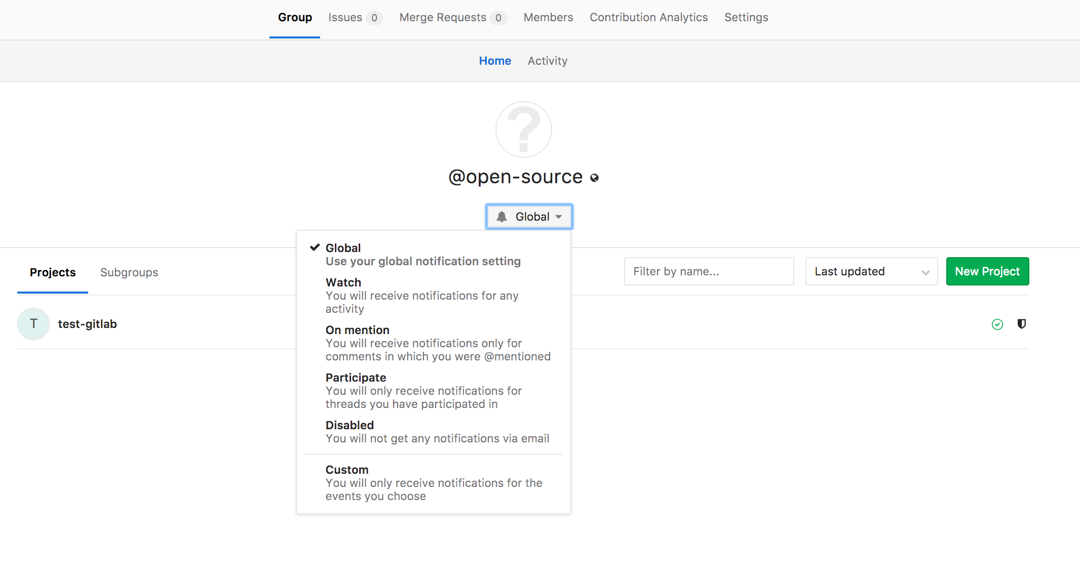Select the On mention notification level
Viewport: 1080px width, 573px height.
point(358,330)
